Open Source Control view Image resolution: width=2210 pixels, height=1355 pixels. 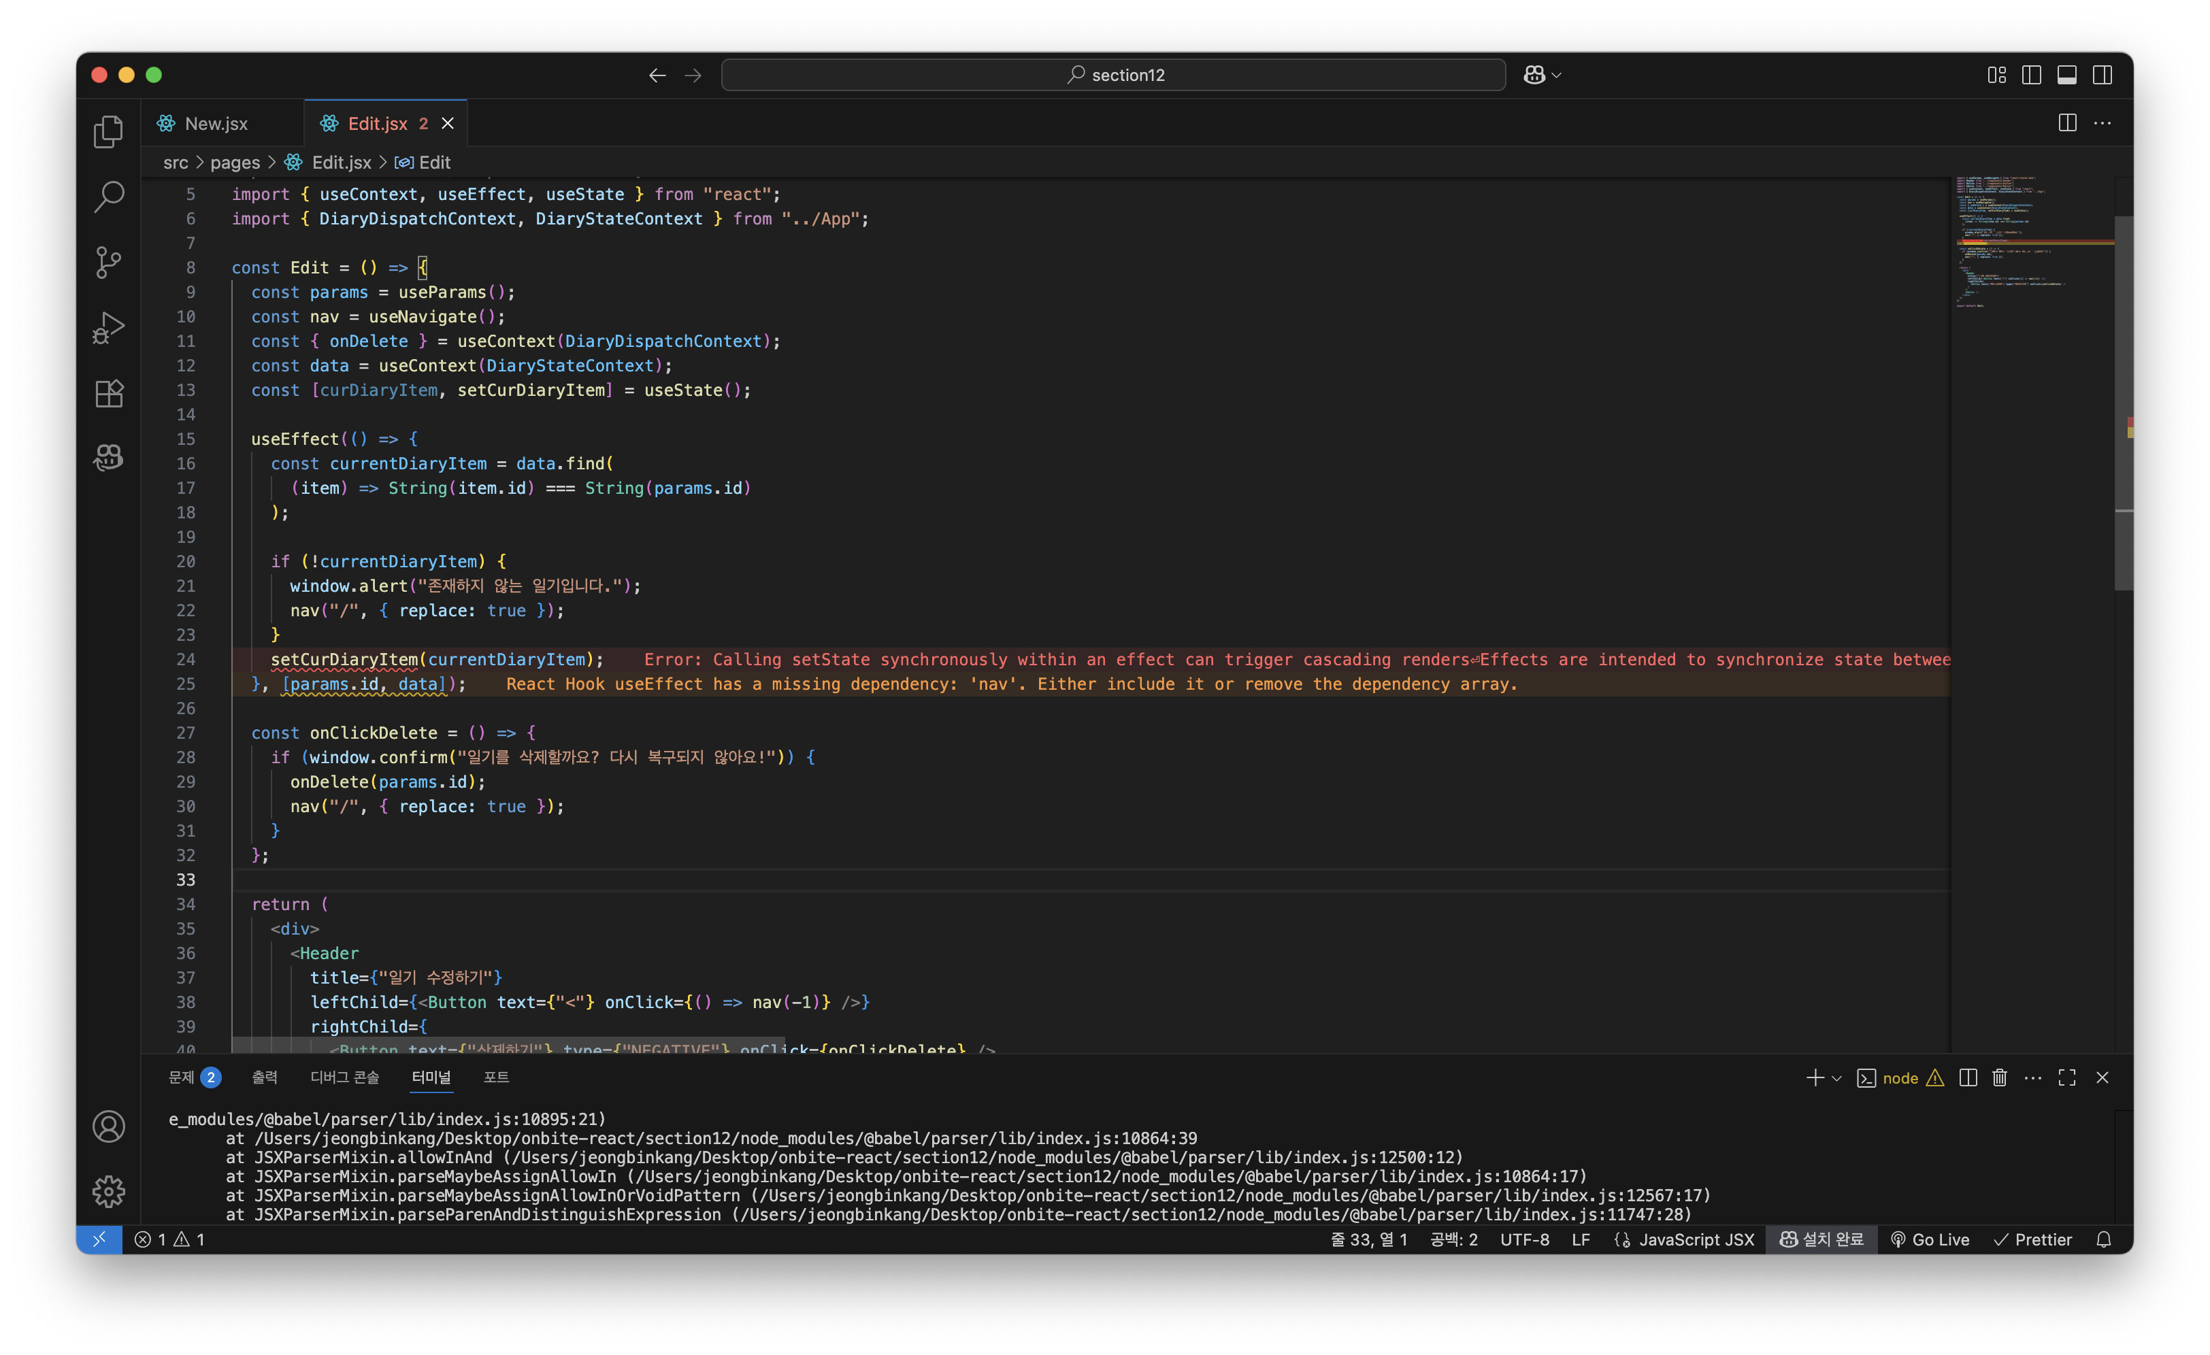[x=109, y=263]
